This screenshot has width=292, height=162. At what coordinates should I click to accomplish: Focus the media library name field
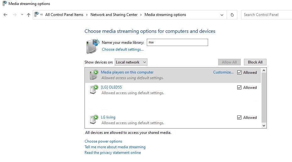tap(177, 43)
